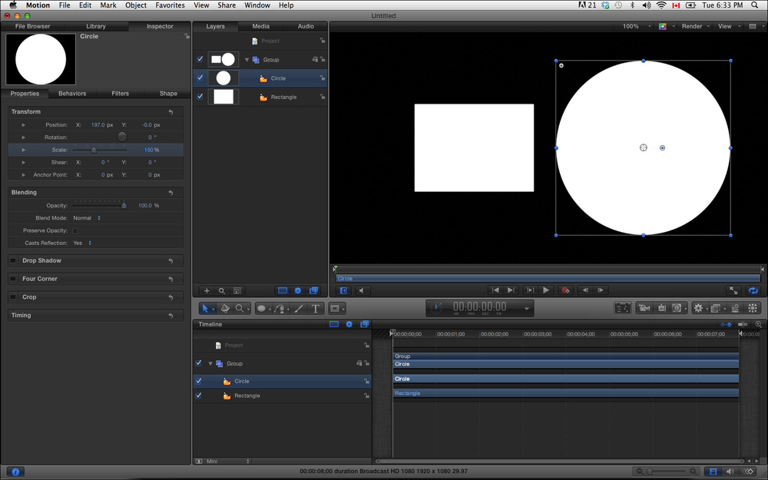Click the loop playback icon

point(753,290)
